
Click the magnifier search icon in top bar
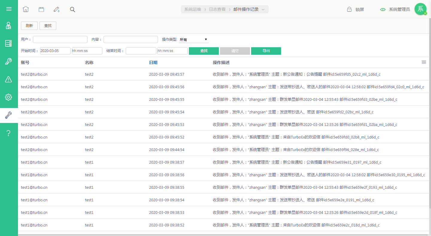pos(72,9)
